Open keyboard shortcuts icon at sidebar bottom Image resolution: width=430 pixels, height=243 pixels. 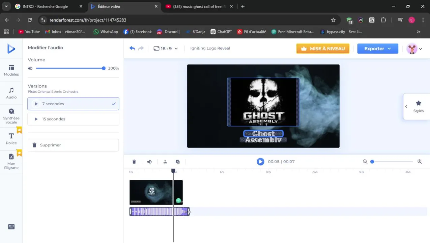11,227
